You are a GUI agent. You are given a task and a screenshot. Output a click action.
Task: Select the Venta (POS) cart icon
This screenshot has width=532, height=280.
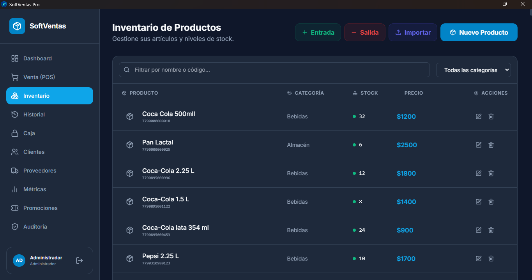(x=15, y=77)
